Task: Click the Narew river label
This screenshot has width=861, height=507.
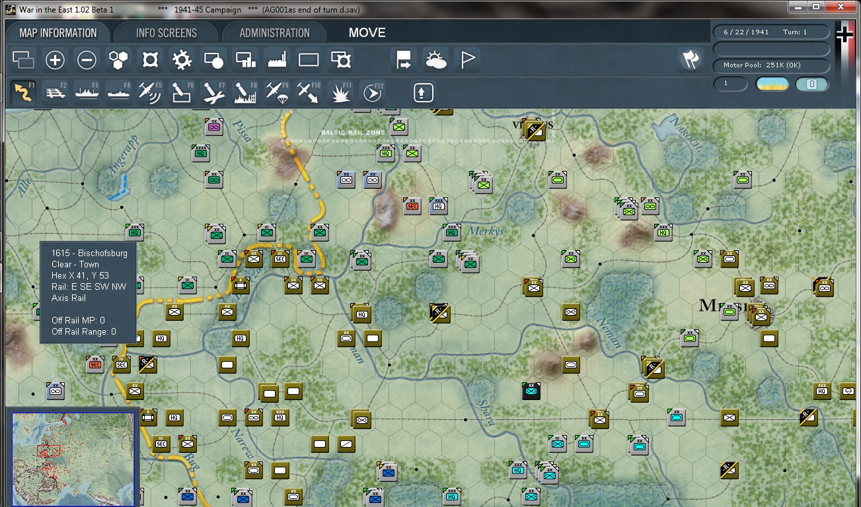Action: click(243, 443)
